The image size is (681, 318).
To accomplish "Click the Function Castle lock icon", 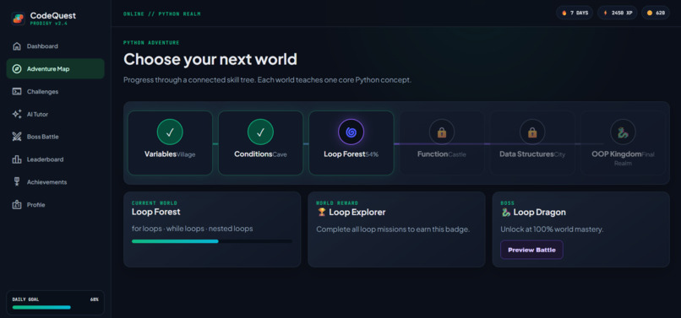I will point(442,132).
